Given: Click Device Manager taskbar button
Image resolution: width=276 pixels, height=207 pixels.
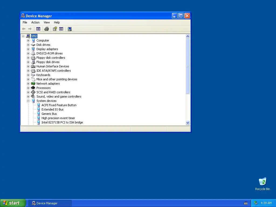Looking at the screenshot, I should point(50,203).
